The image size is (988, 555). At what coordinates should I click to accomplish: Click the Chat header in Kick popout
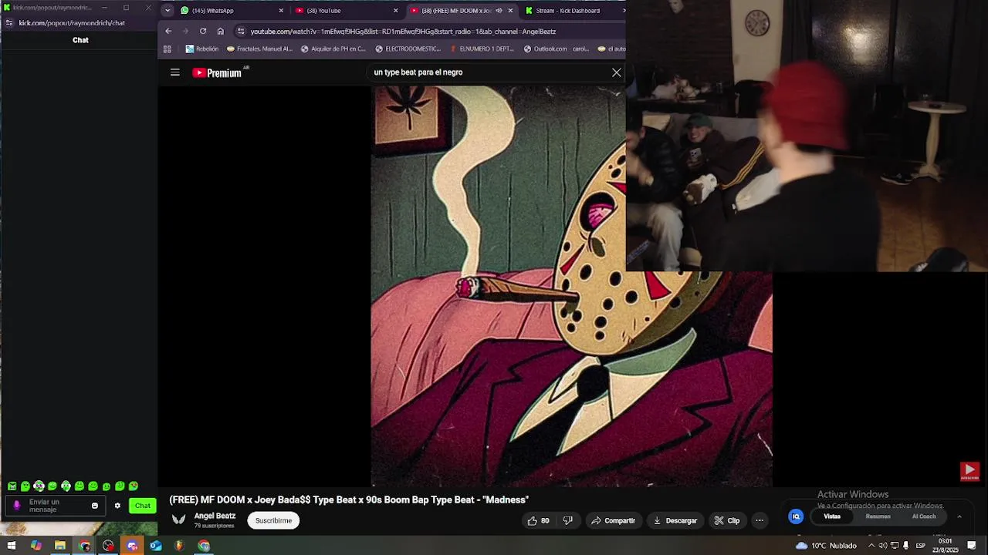pyautogui.click(x=80, y=40)
